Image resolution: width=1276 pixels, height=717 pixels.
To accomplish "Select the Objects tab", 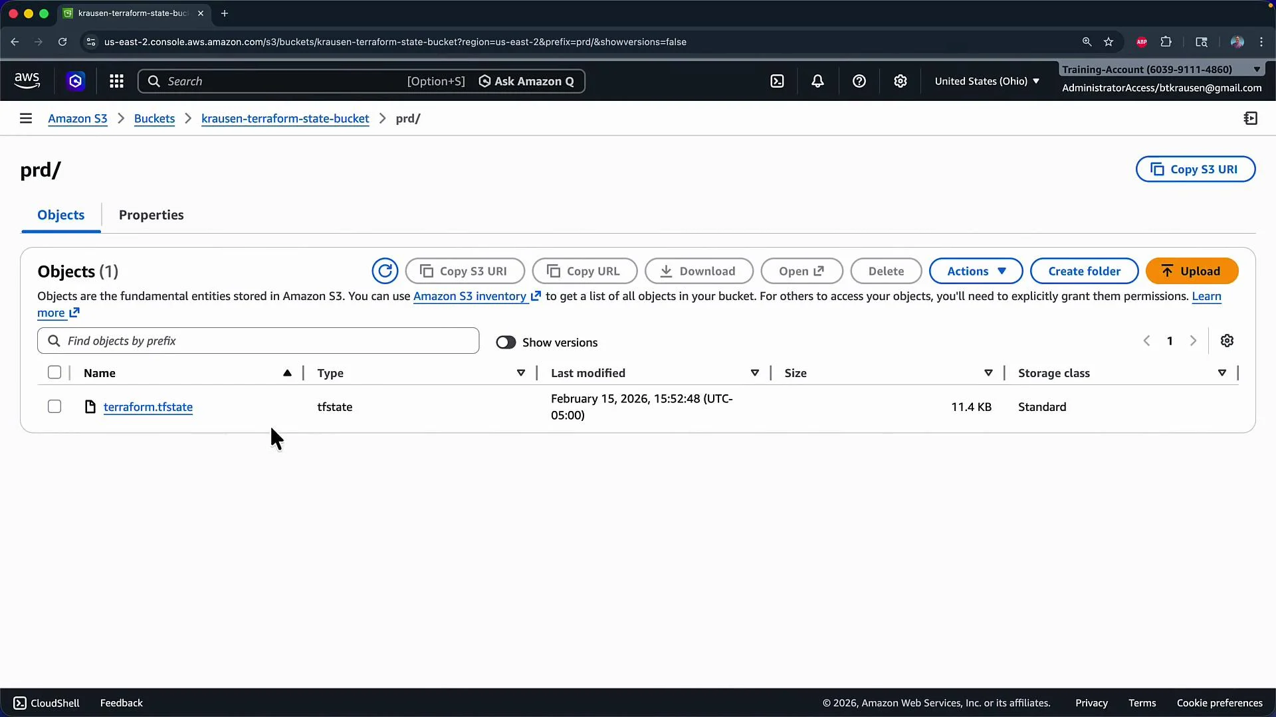I will tap(61, 215).
